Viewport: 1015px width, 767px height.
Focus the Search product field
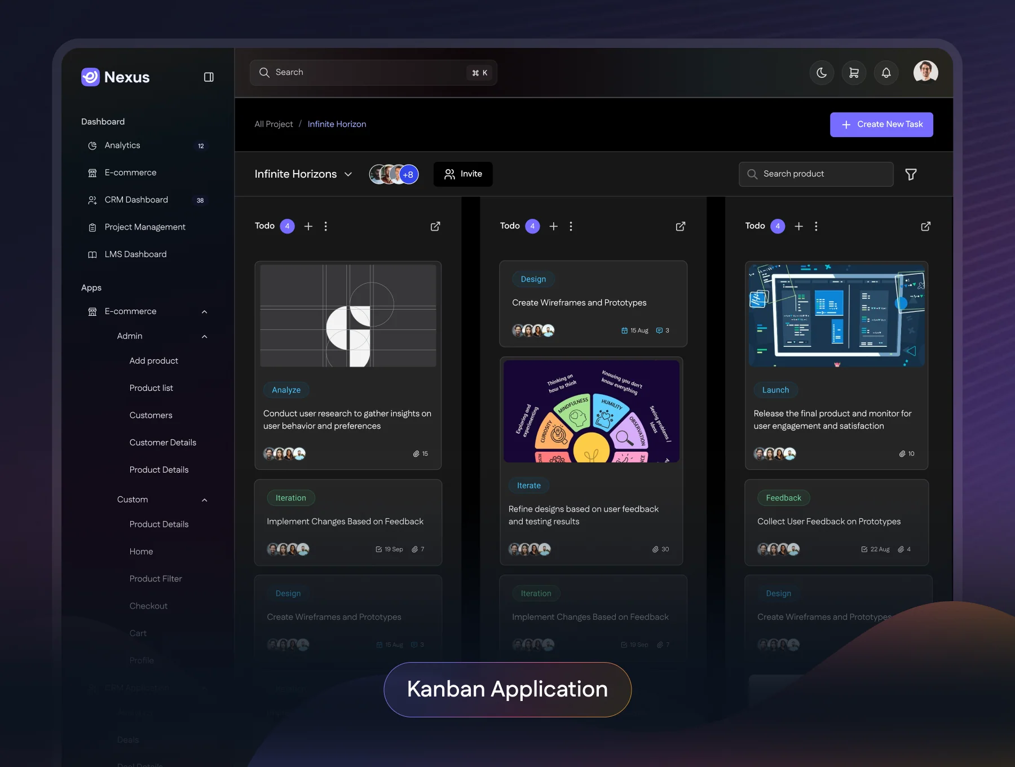816,174
